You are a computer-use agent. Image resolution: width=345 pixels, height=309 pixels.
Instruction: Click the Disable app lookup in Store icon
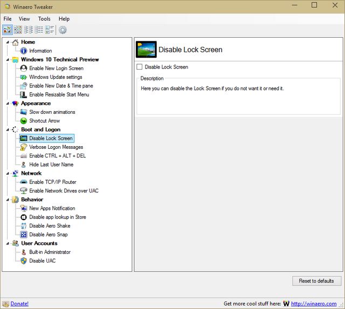click(24, 217)
